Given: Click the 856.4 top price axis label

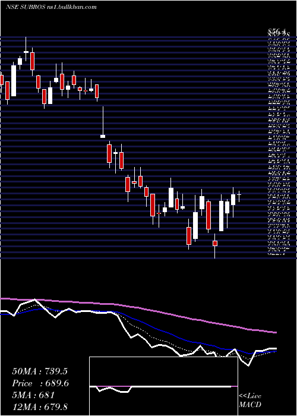Looking at the screenshot, I should [277, 33].
